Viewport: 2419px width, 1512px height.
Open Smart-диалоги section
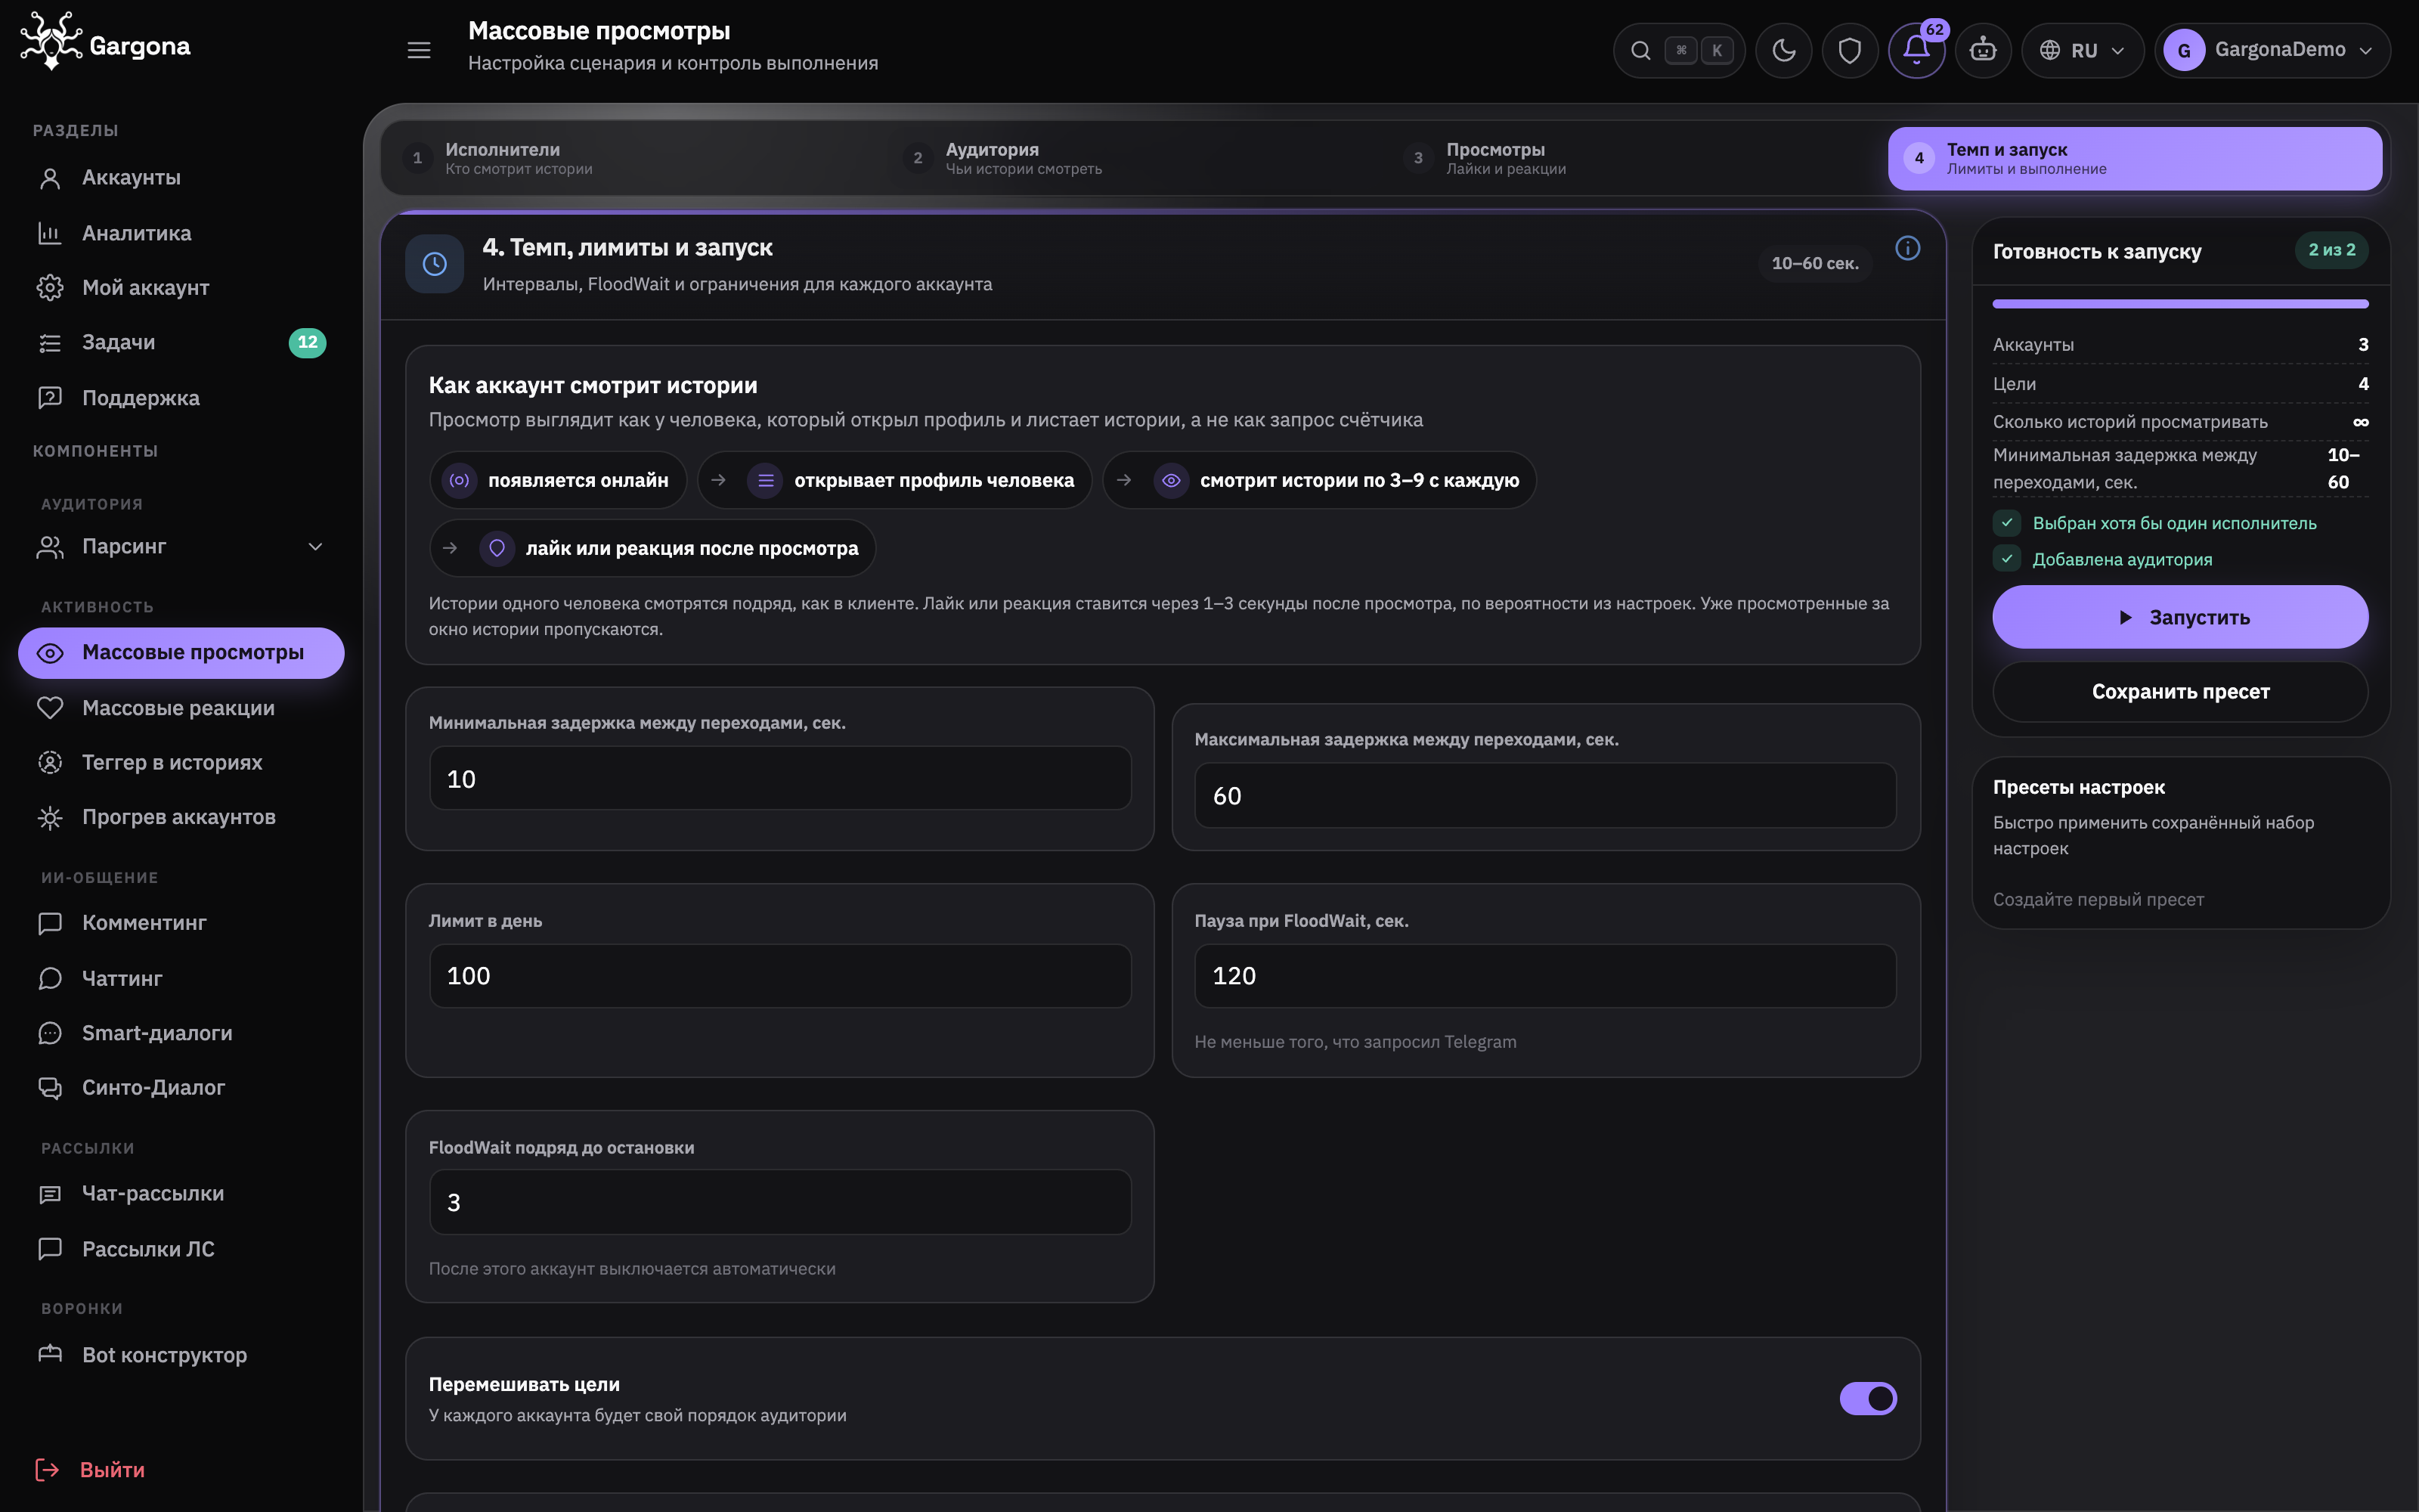pos(181,1033)
